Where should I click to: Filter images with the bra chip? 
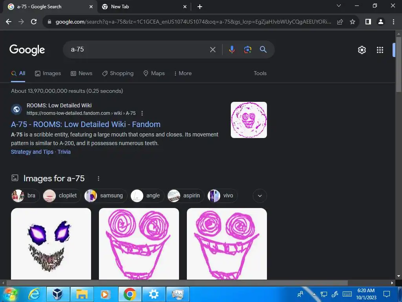(x=26, y=196)
